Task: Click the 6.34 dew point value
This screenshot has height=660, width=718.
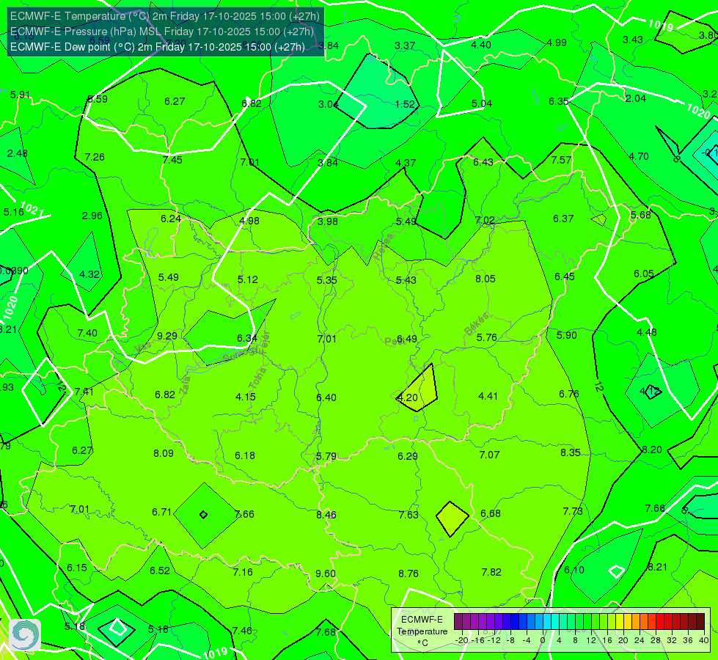Action: coord(247,338)
